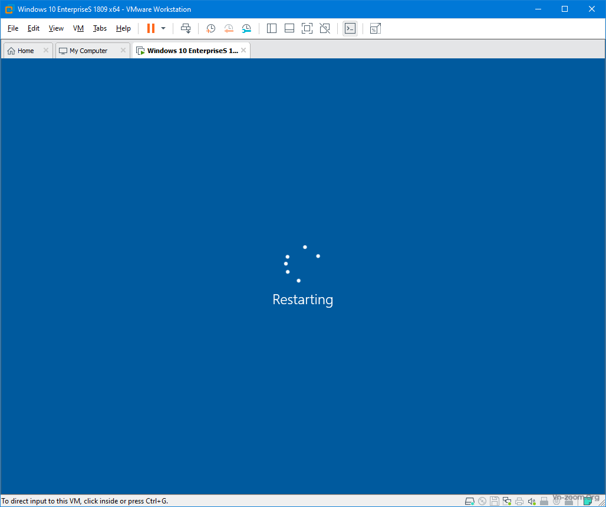Click the sound card status icon
606x507 pixels.
532,501
